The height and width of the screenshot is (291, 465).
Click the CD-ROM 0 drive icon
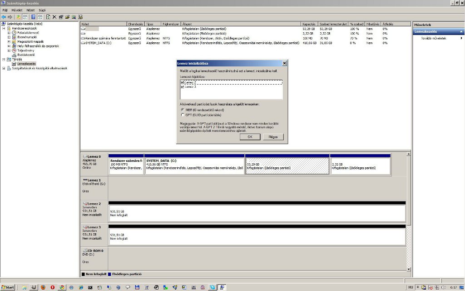point(85,251)
